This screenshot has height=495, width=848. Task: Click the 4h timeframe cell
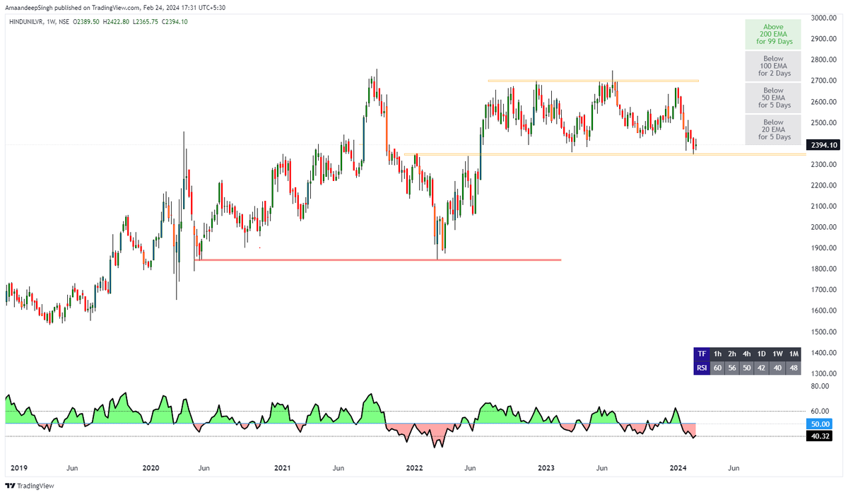pyautogui.click(x=748, y=354)
